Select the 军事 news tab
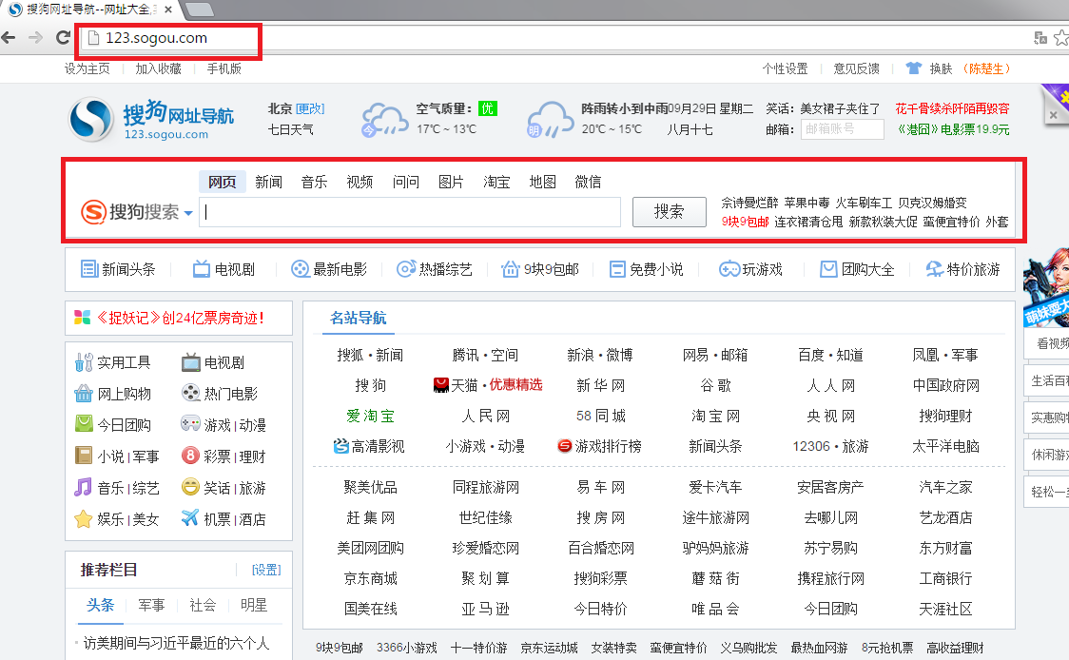The image size is (1069, 660). 151,605
